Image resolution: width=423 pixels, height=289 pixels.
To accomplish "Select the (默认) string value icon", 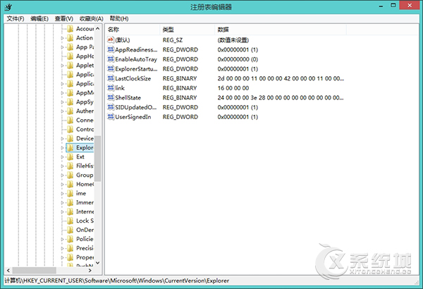I will 111,40.
